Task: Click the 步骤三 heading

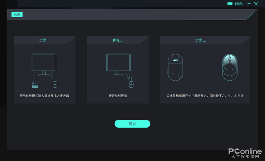Action: [200, 40]
